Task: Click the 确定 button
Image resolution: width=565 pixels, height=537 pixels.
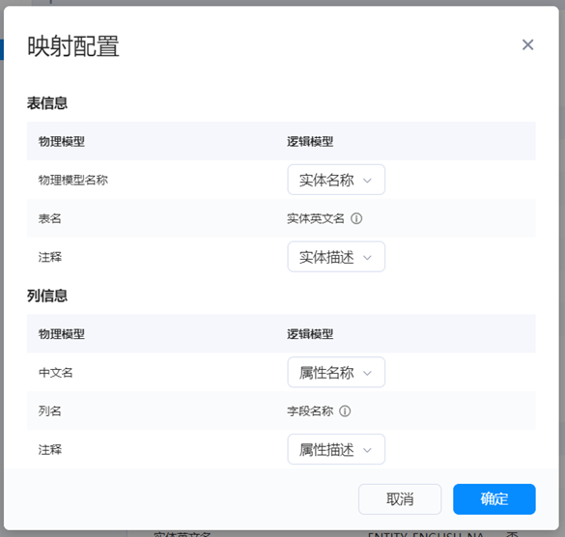Action: (x=494, y=499)
